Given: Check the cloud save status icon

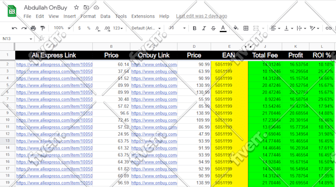Looking at the screenshot, I should click(x=96, y=7).
